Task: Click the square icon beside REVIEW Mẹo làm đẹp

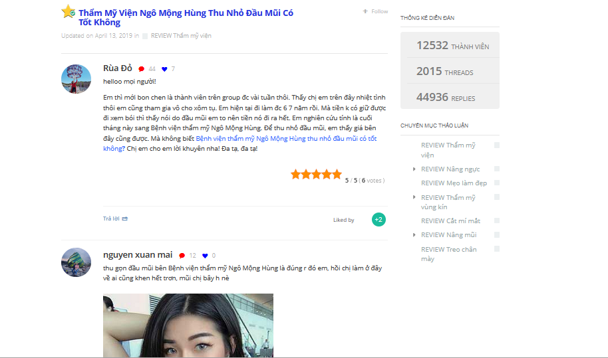Action: [497, 183]
